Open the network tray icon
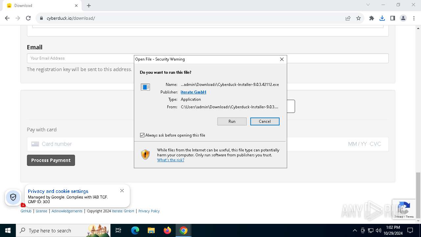The height and width of the screenshot is (237, 421). (371, 230)
